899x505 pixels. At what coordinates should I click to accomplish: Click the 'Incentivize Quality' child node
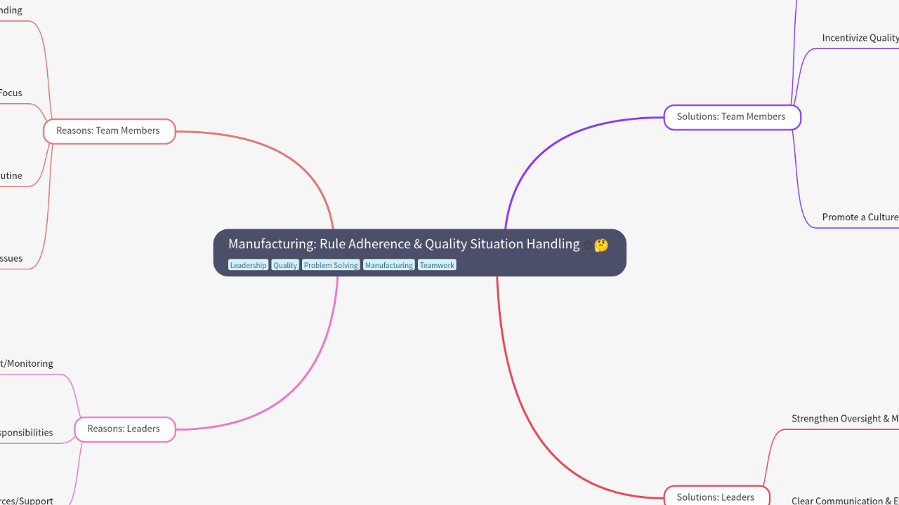pyautogui.click(x=860, y=38)
